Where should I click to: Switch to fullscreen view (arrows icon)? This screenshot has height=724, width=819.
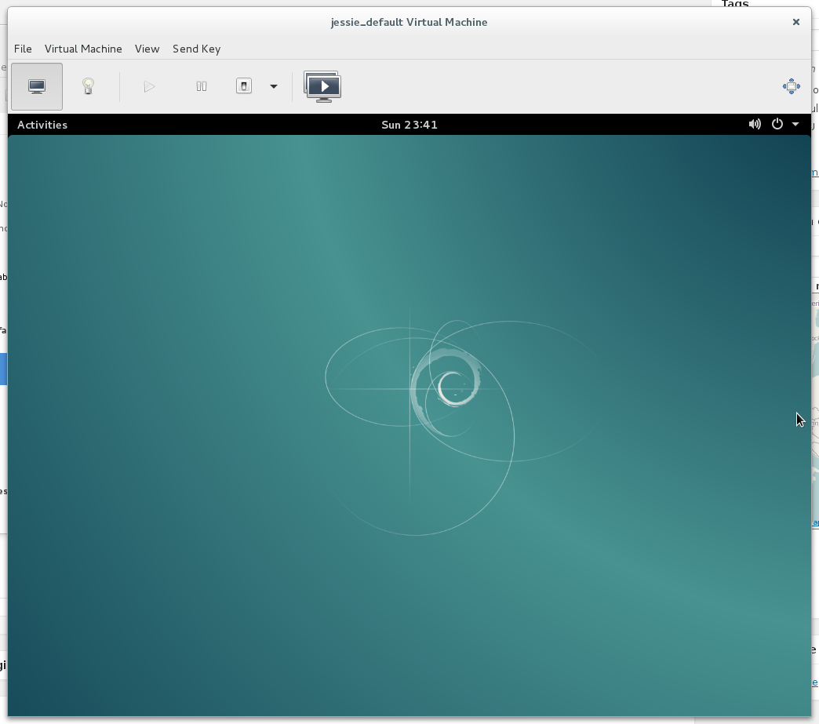(x=792, y=86)
